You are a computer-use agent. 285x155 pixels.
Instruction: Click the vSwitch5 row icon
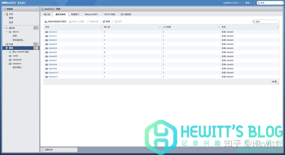tap(47, 52)
